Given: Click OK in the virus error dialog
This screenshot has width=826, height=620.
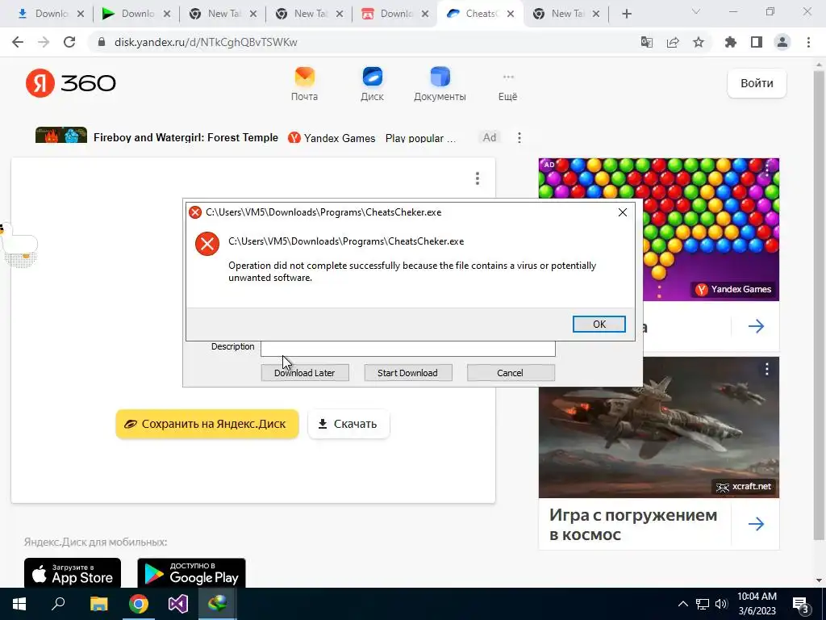Looking at the screenshot, I should point(599,325).
